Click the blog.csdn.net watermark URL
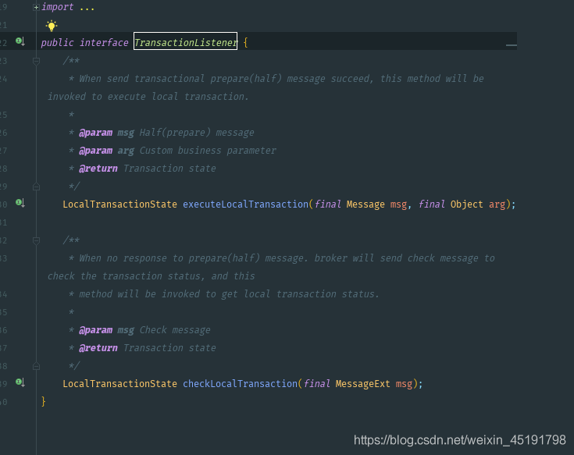Image resolution: width=574 pixels, height=455 pixels. 459,440
